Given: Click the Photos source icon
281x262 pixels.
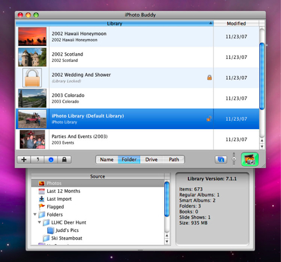Looking at the screenshot, I should tap(42, 183).
